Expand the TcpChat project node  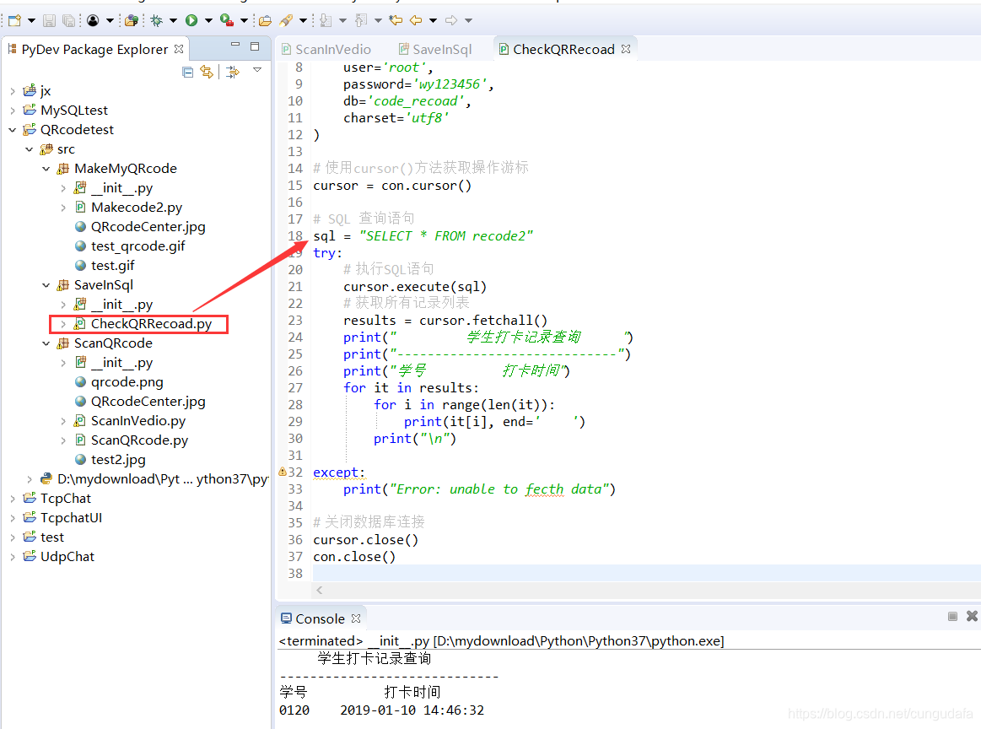click(x=11, y=498)
